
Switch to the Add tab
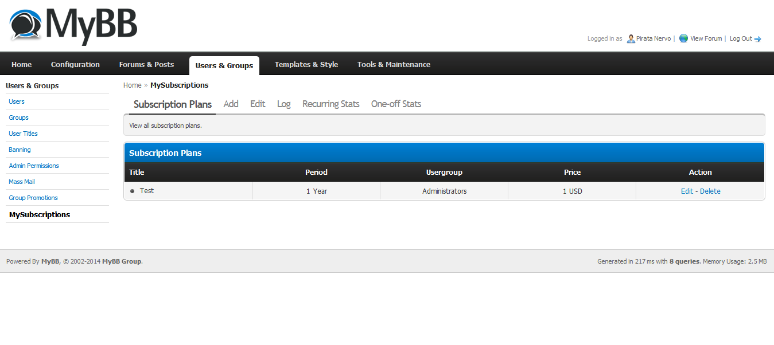point(231,104)
